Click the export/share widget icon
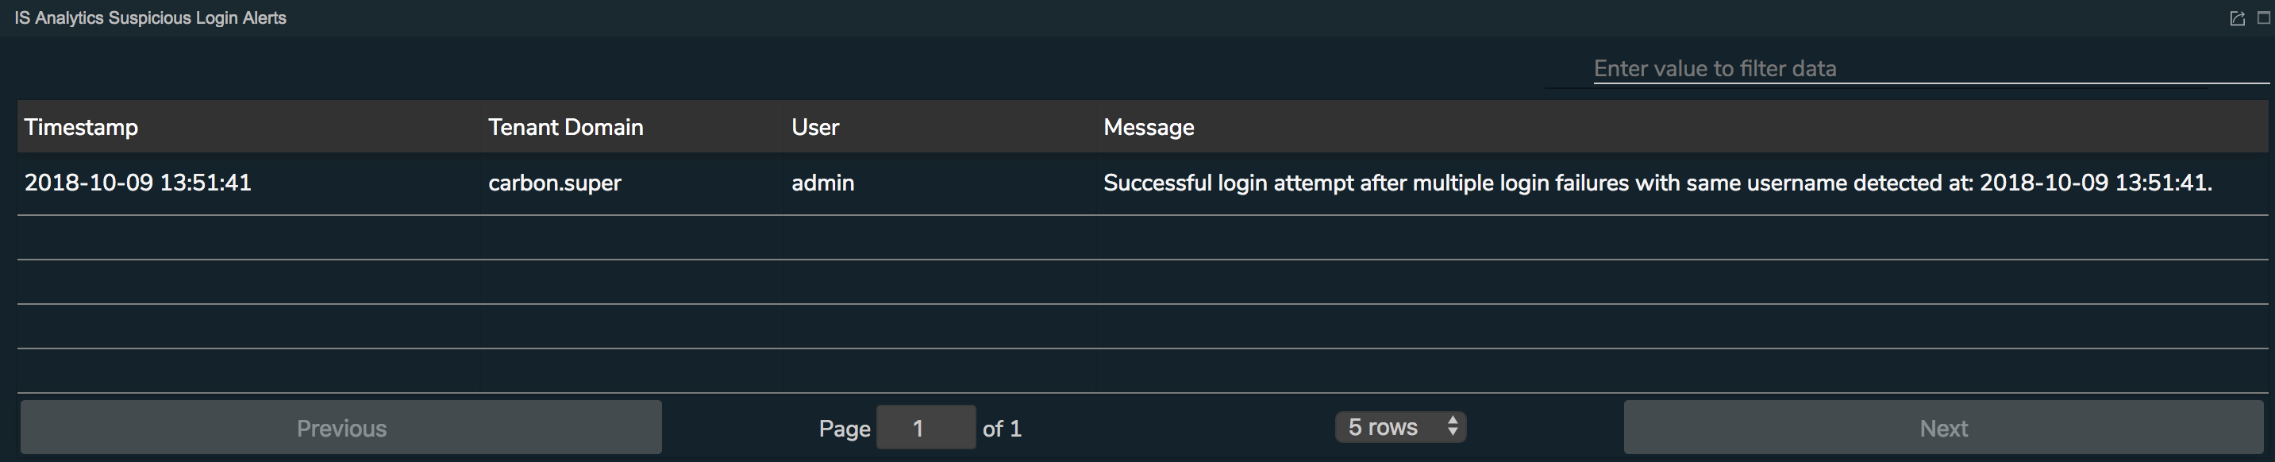Screen dimensions: 2275x462 pyautogui.click(x=2237, y=18)
